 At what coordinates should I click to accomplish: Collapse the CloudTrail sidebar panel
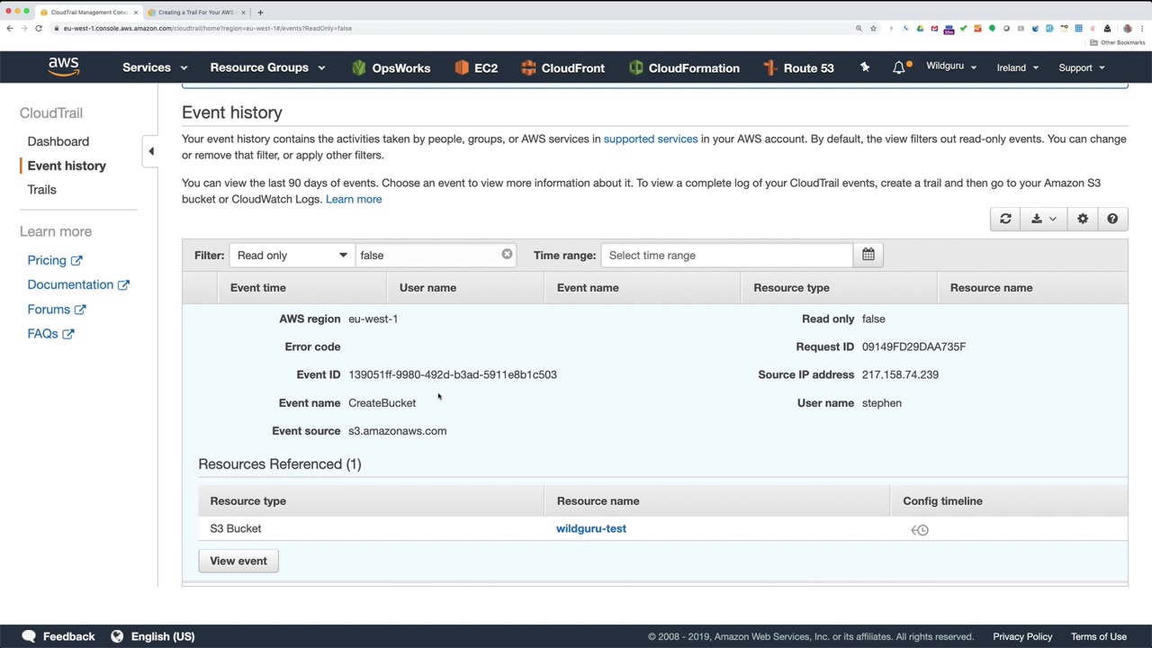click(151, 151)
